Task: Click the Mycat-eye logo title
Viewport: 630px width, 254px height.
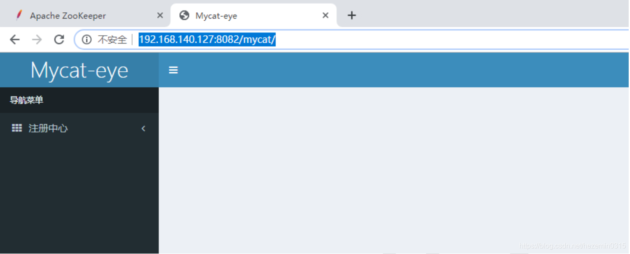Action: [x=79, y=70]
